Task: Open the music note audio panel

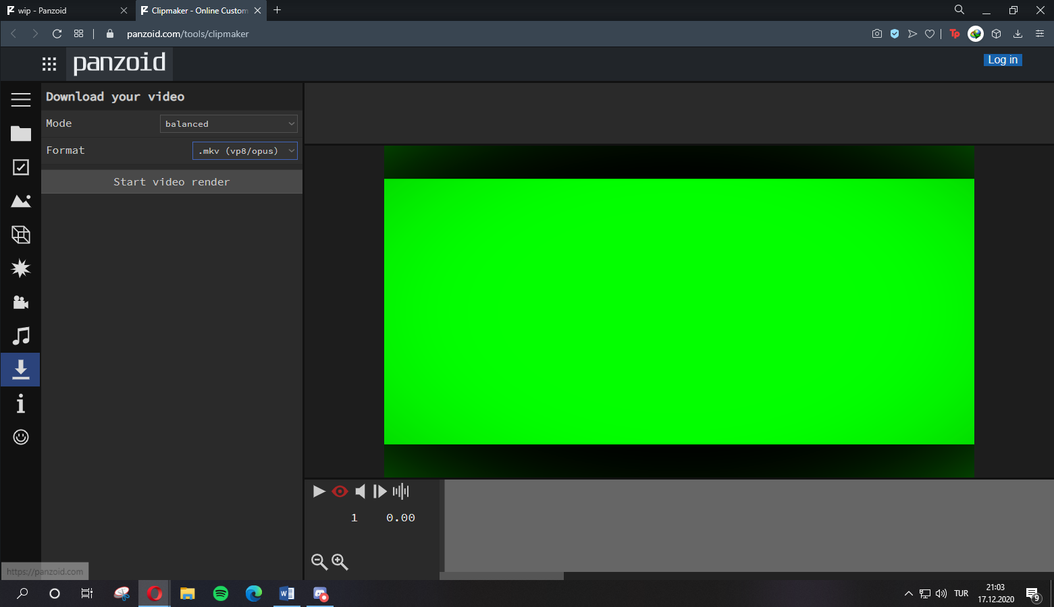Action: point(21,336)
